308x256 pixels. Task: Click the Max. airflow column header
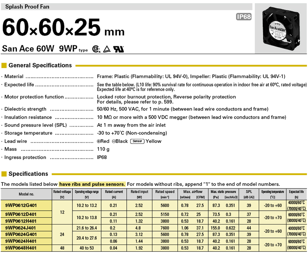(193, 191)
